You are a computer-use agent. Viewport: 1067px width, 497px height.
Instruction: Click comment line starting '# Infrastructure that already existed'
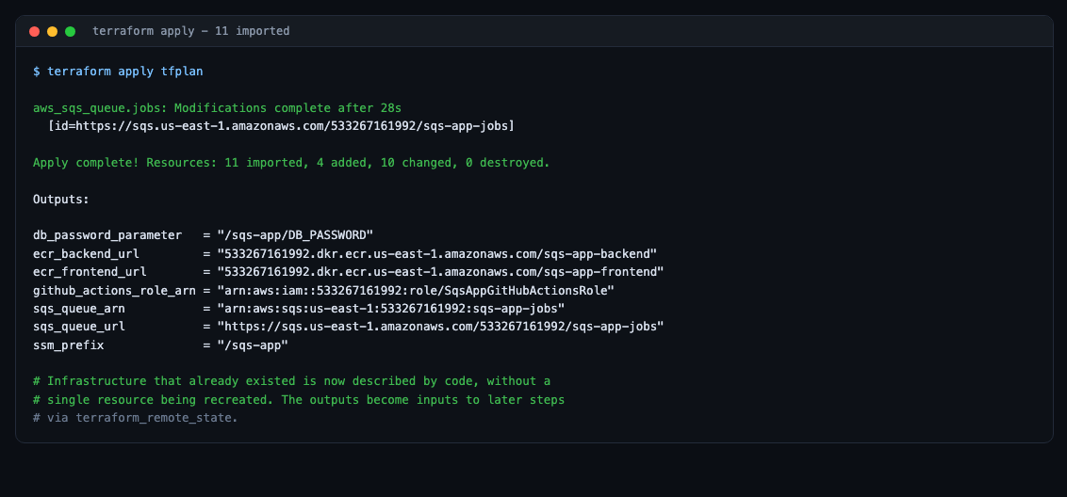point(291,380)
